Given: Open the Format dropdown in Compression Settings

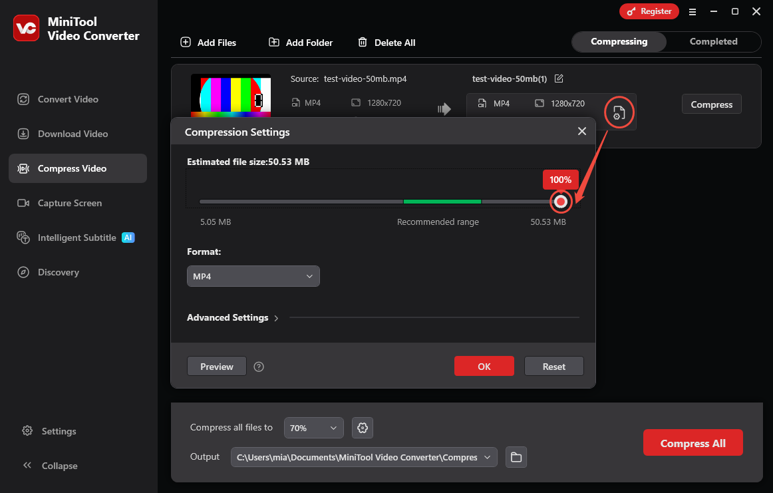Looking at the screenshot, I should (x=253, y=275).
